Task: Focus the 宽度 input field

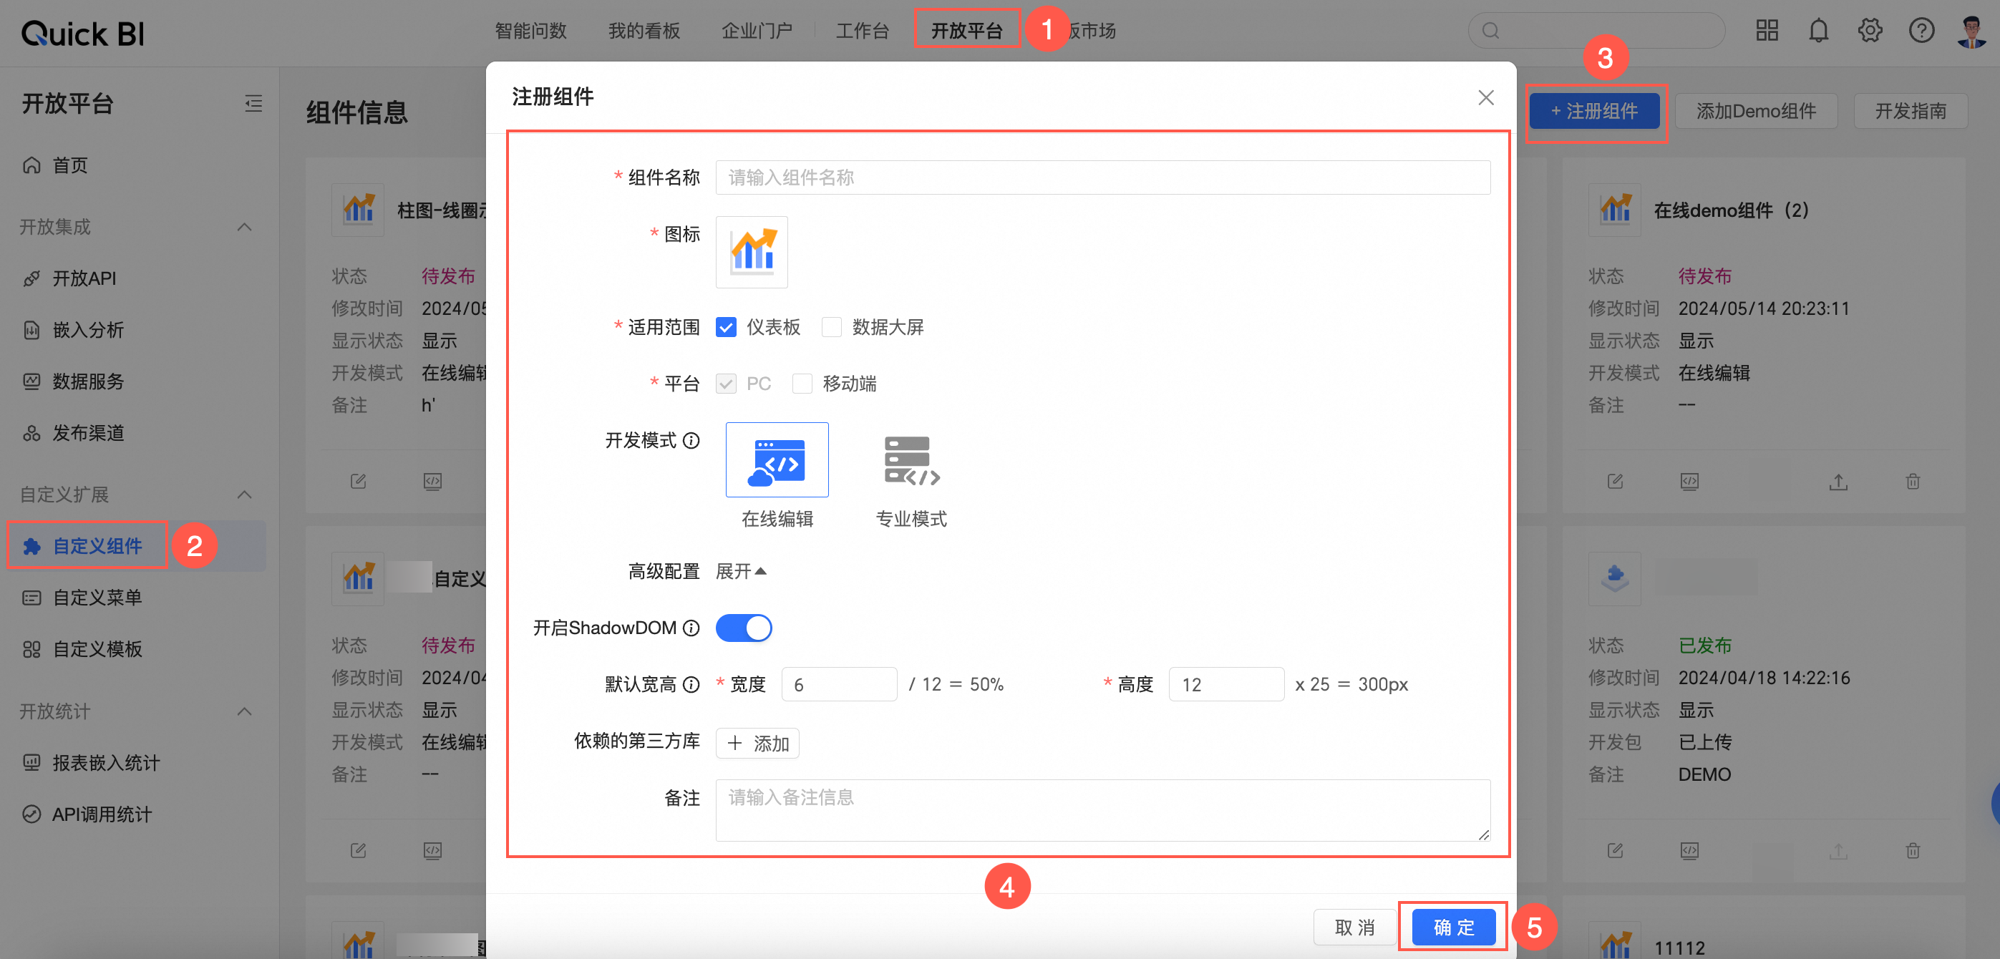Action: [x=839, y=684]
